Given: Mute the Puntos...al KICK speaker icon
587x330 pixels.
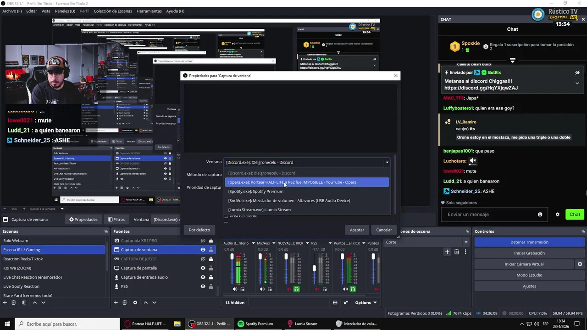Looking at the screenshot, I should pyautogui.click(x=344, y=289).
